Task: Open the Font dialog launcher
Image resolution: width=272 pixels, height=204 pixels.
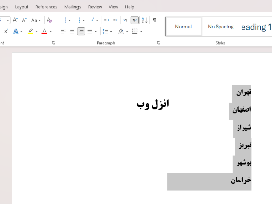Action: [53, 43]
